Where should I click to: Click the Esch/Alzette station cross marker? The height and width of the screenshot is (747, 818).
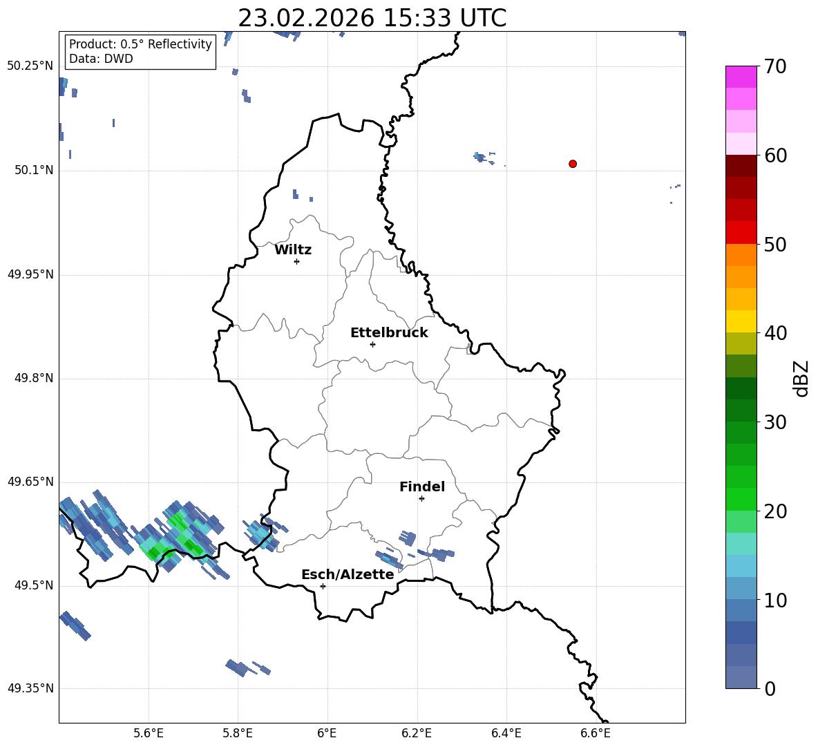[323, 586]
